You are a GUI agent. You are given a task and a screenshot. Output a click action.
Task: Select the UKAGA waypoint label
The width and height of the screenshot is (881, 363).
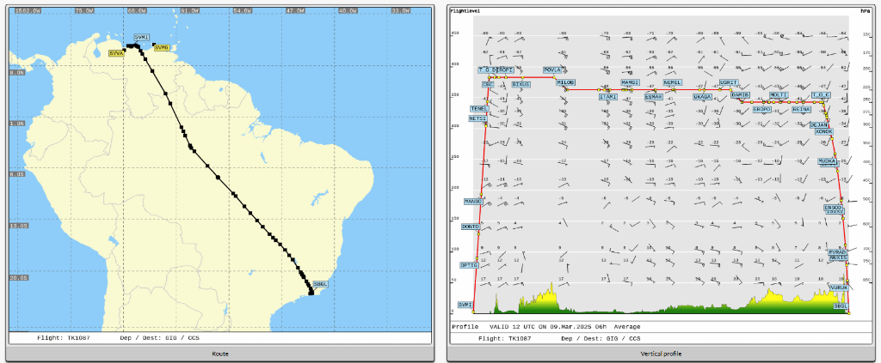point(703,97)
